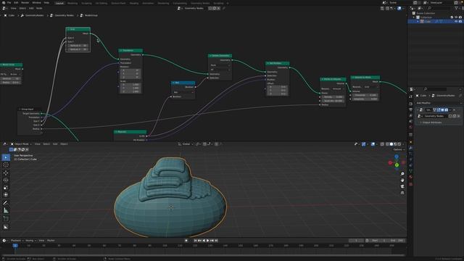Toggle auto keying record button in timeline

click(x=186, y=241)
